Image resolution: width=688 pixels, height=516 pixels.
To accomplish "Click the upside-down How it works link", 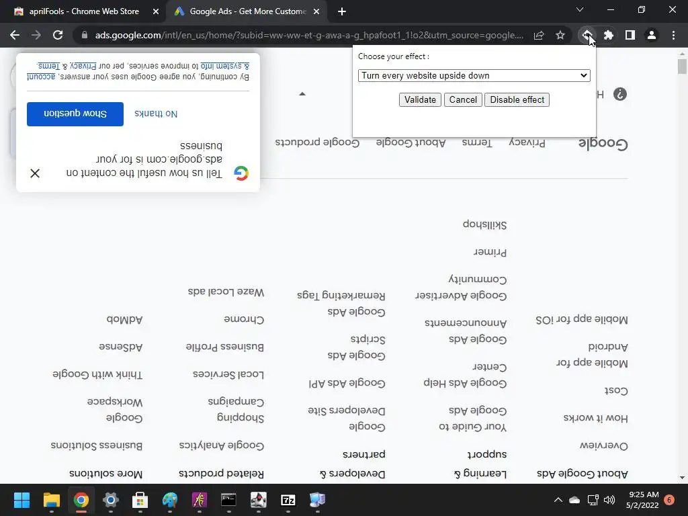I will [x=596, y=418].
